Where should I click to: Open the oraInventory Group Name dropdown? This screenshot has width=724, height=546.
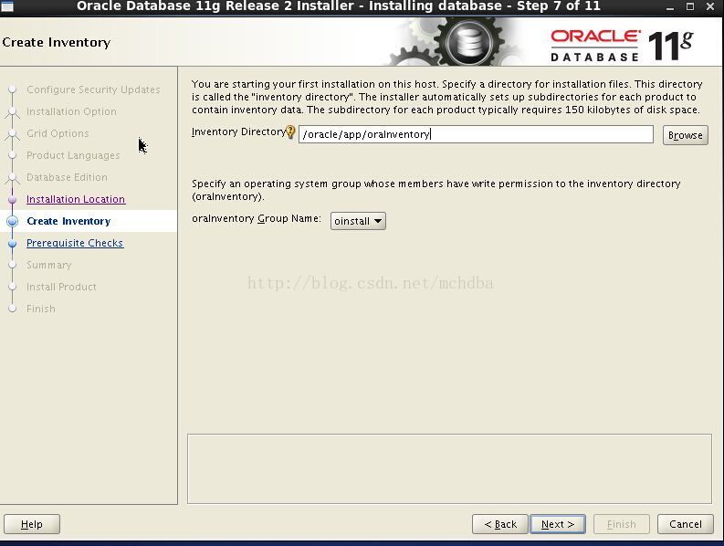pos(358,221)
